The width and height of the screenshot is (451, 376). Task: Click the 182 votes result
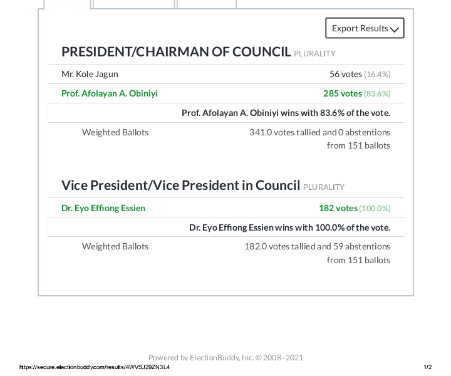coord(338,208)
